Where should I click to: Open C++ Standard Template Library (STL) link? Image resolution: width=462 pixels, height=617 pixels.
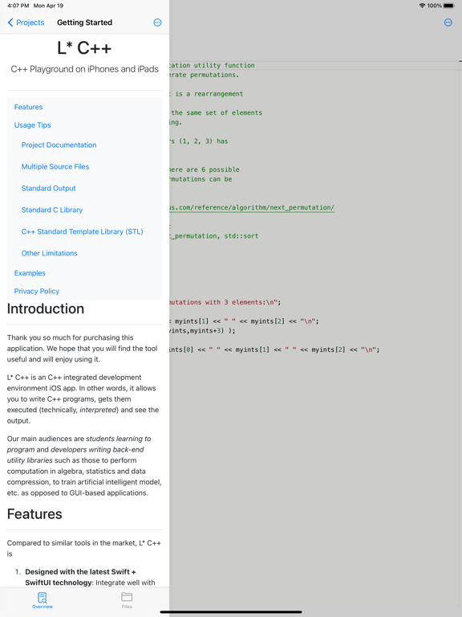click(x=82, y=231)
